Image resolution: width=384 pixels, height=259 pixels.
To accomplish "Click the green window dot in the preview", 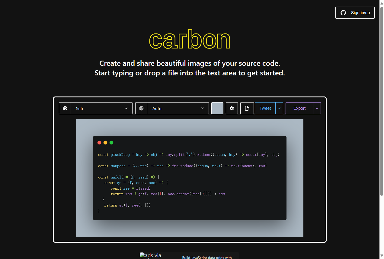I will (x=111, y=143).
